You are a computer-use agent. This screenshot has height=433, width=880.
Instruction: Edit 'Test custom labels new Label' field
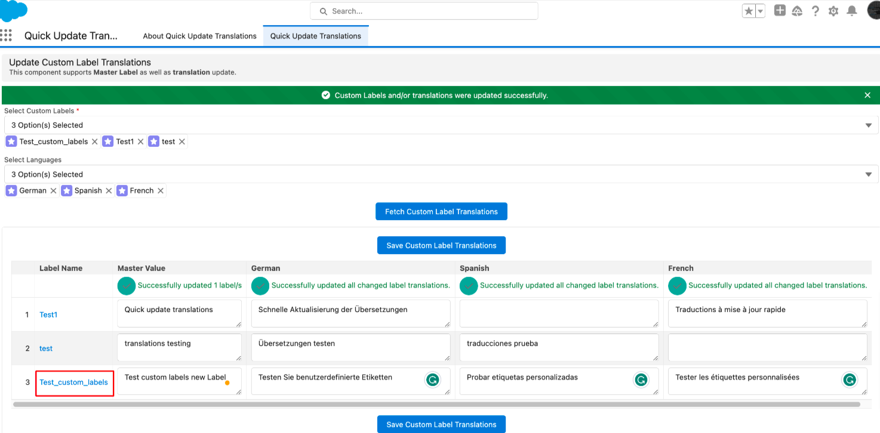[x=180, y=382]
